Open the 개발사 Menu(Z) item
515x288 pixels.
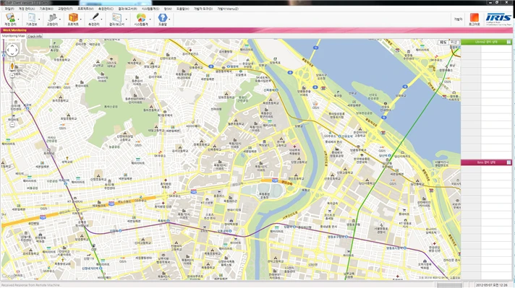pyautogui.click(x=228, y=9)
